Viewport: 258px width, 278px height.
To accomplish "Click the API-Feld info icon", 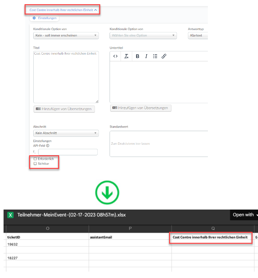I will pos(48,146).
